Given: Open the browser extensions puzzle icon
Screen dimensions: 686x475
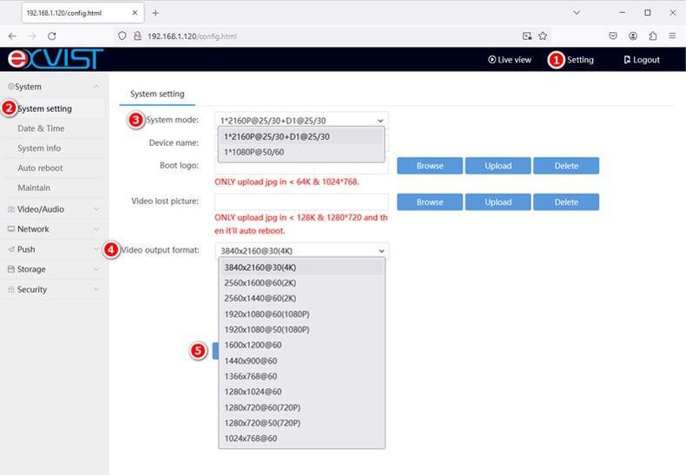Looking at the screenshot, I should pos(653,36).
